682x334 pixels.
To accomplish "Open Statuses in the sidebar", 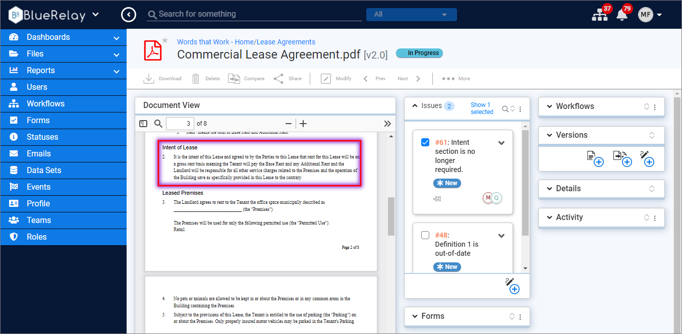I will (x=63, y=137).
